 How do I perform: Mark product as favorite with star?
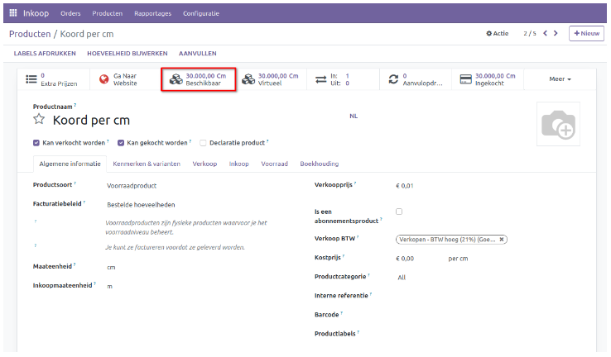39,120
